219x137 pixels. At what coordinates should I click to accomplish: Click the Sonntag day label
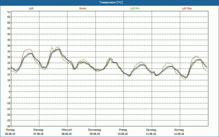coord(179,130)
